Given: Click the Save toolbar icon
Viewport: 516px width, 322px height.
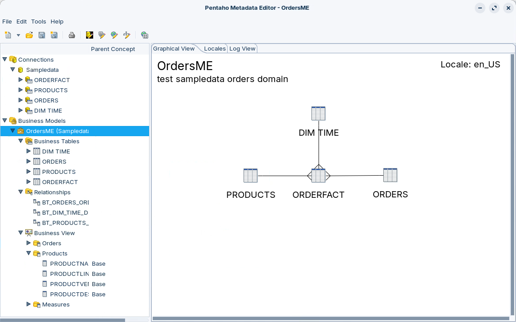Looking at the screenshot, I should 42,35.
